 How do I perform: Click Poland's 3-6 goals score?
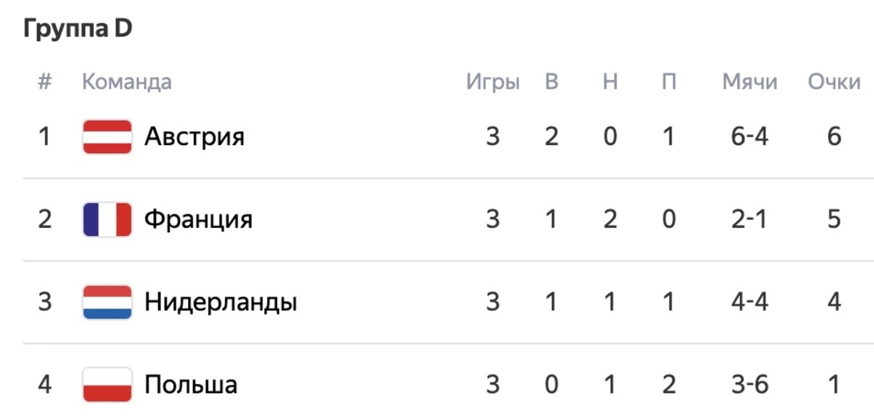point(750,384)
